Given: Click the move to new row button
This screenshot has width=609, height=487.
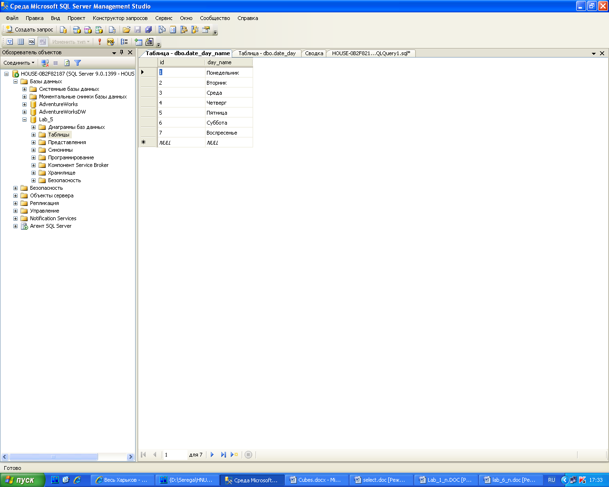Looking at the screenshot, I should (234, 455).
